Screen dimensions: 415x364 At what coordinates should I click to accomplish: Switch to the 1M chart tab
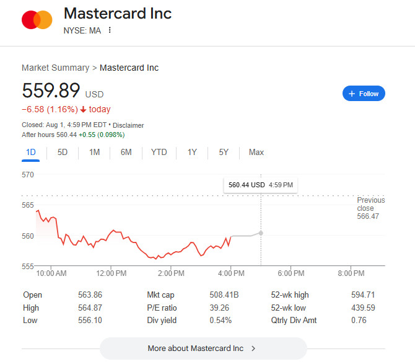click(94, 152)
